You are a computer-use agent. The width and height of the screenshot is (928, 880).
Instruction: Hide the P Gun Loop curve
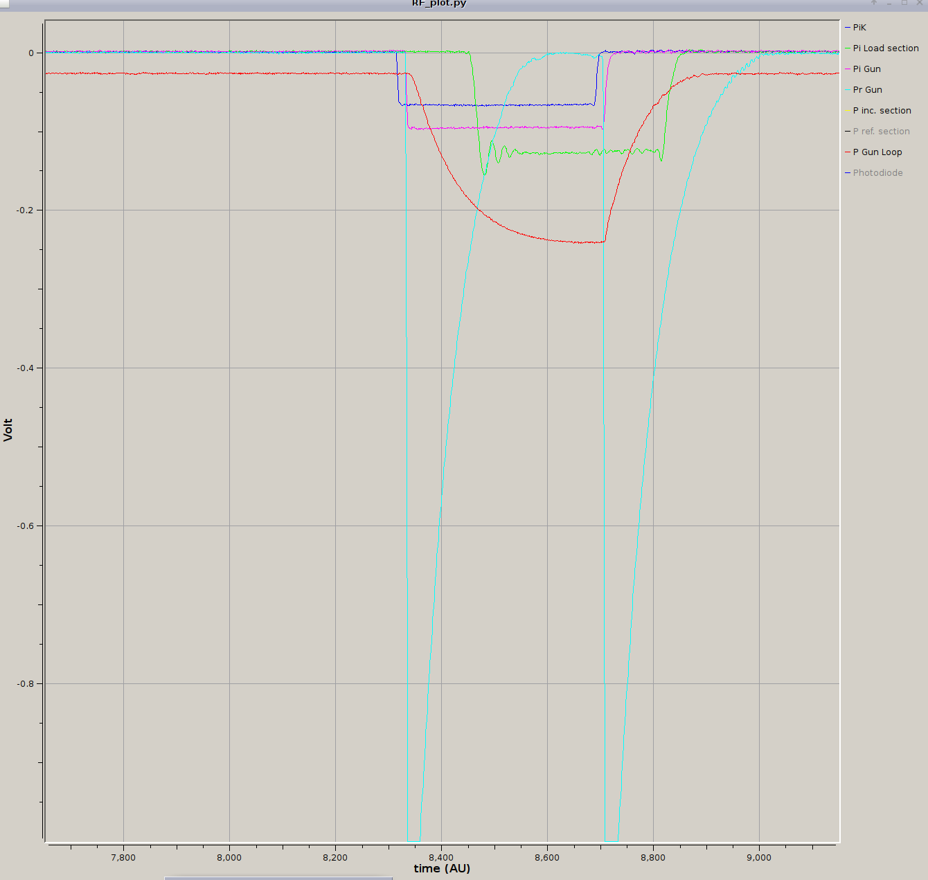[x=877, y=152]
